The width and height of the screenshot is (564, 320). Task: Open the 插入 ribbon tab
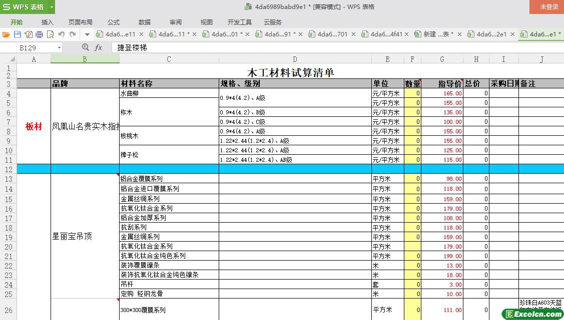pos(48,22)
